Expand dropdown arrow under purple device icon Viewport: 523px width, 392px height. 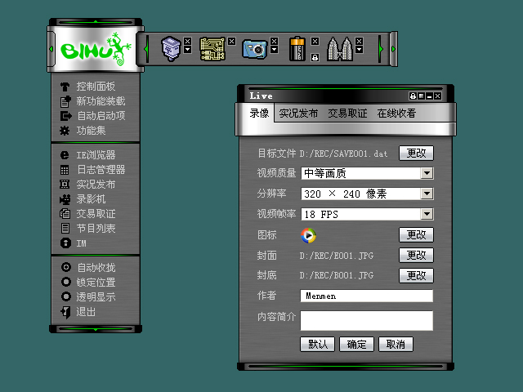pos(187,50)
